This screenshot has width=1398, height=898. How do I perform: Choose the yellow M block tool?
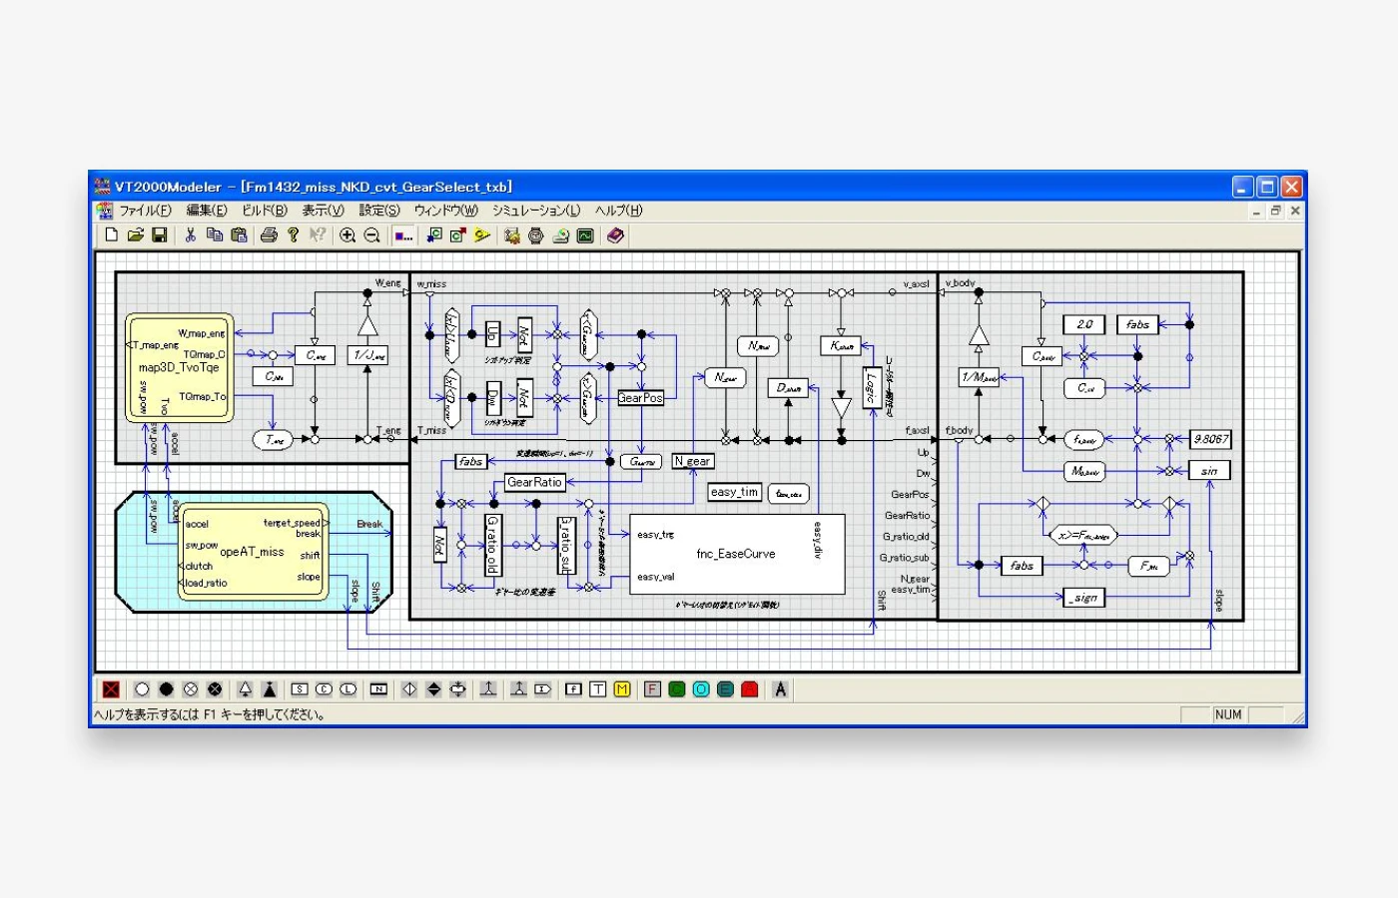coord(622,689)
